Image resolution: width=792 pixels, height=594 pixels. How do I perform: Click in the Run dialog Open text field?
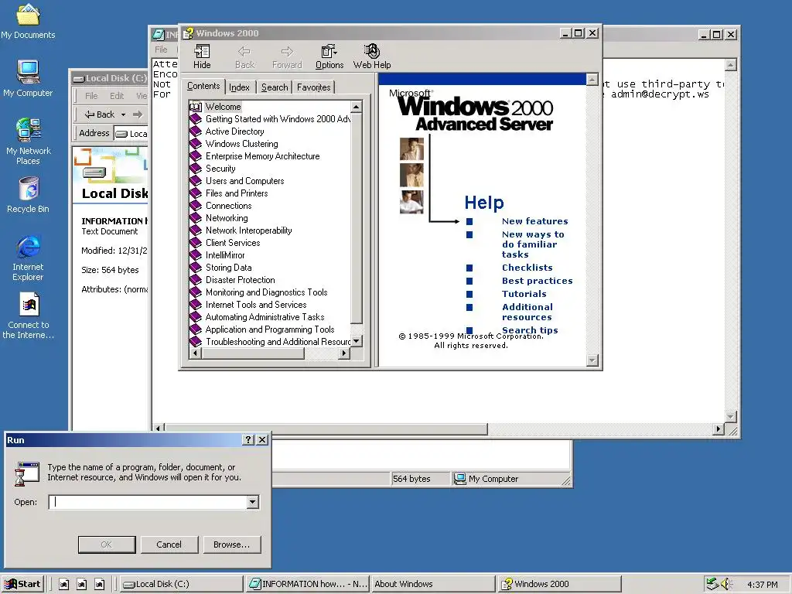pyautogui.click(x=148, y=502)
